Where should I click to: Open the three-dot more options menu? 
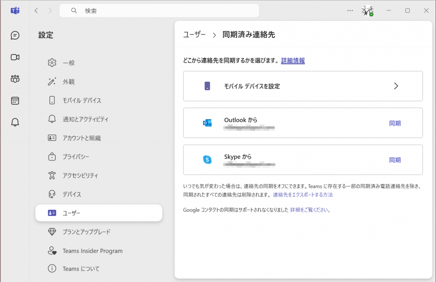pyautogui.click(x=350, y=11)
